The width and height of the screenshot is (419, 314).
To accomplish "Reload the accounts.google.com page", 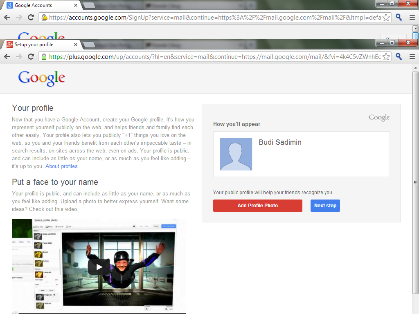I will [x=31, y=17].
